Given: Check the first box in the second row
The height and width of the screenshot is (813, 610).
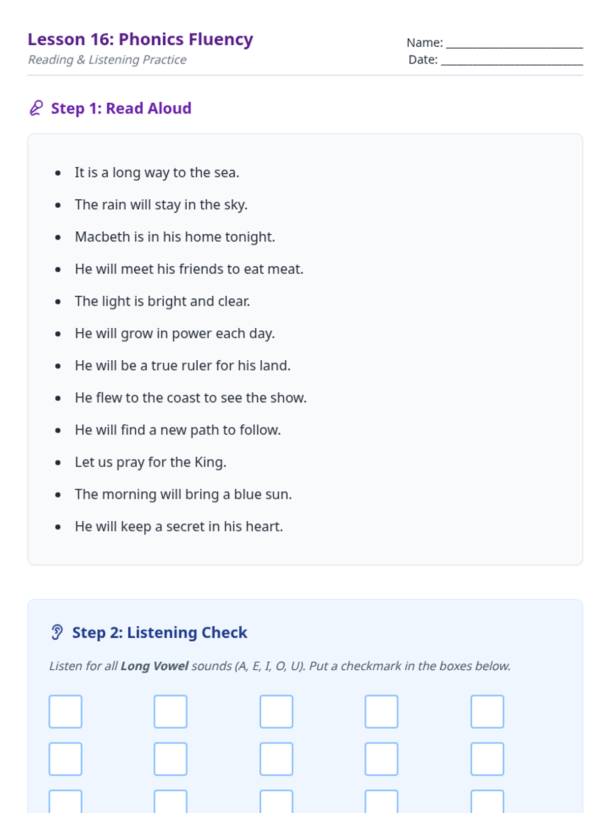Looking at the screenshot, I should pos(66,759).
